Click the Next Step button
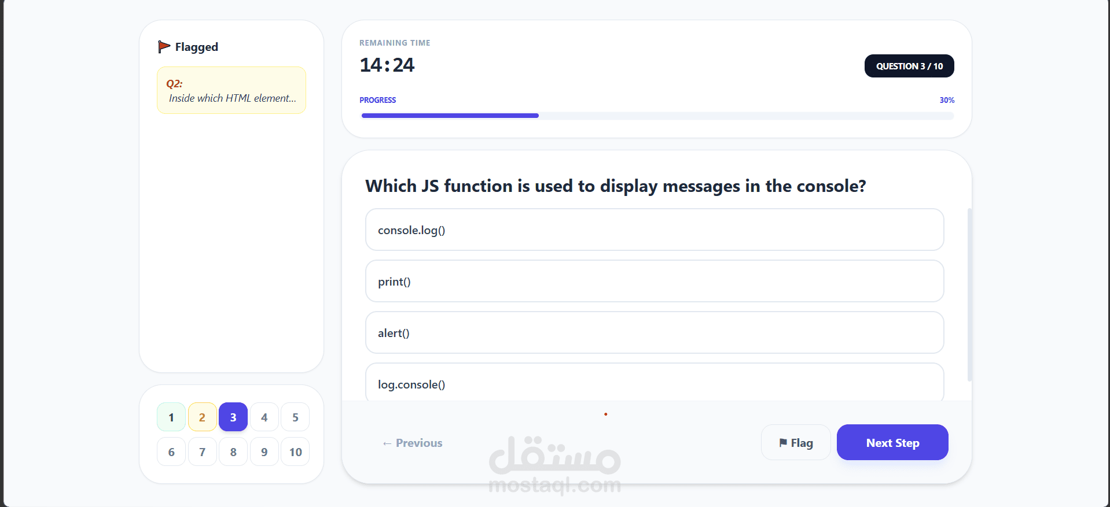The image size is (1110, 507). point(892,442)
